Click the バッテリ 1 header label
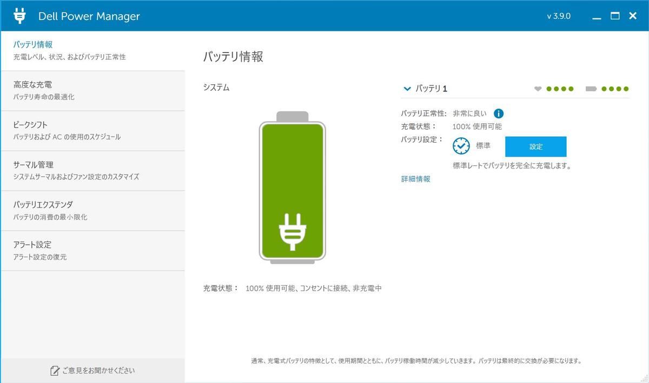649x383 pixels. pyautogui.click(x=431, y=89)
